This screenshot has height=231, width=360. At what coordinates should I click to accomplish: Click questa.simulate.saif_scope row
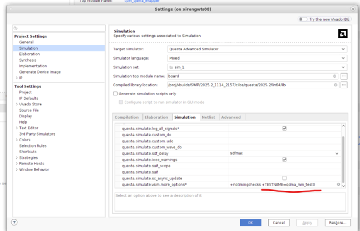point(228,166)
